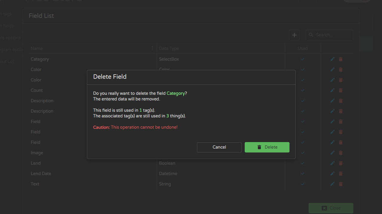382x214 pixels.
Task: Close the Field List panel
Action: (331, 208)
